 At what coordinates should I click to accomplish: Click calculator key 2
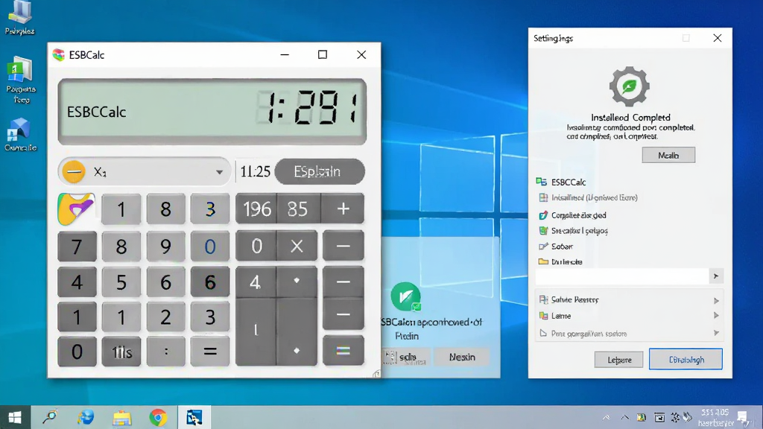[x=165, y=317]
